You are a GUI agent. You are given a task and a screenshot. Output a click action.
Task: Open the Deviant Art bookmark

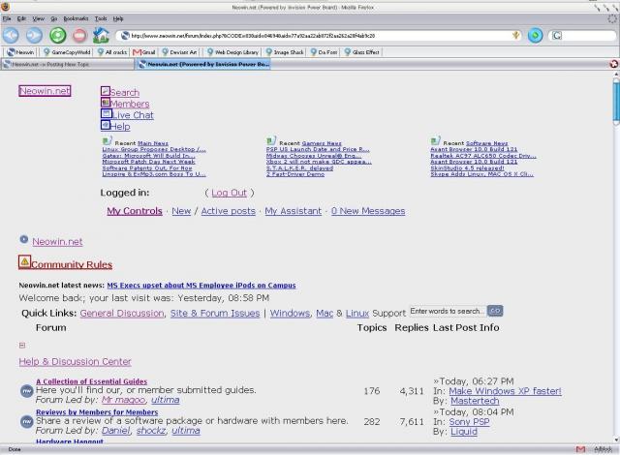point(179,52)
